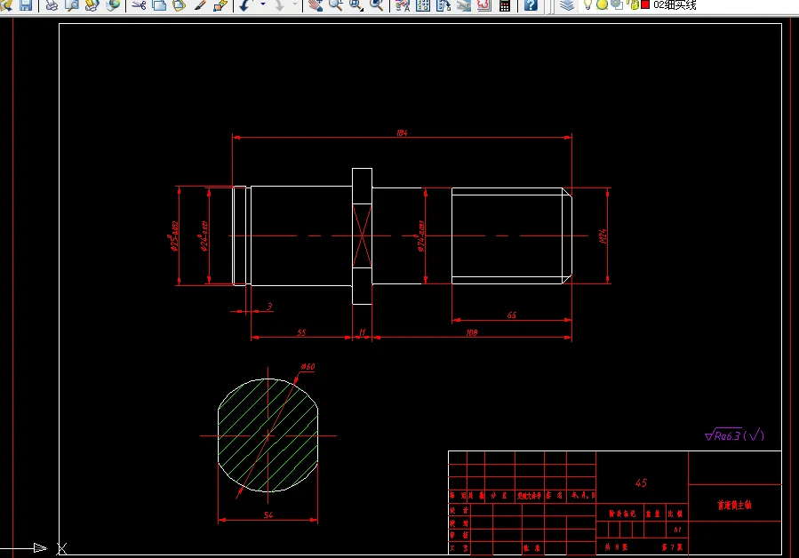Open the Block Editor icon
Screen dimensions: 799x558
coord(220,5)
